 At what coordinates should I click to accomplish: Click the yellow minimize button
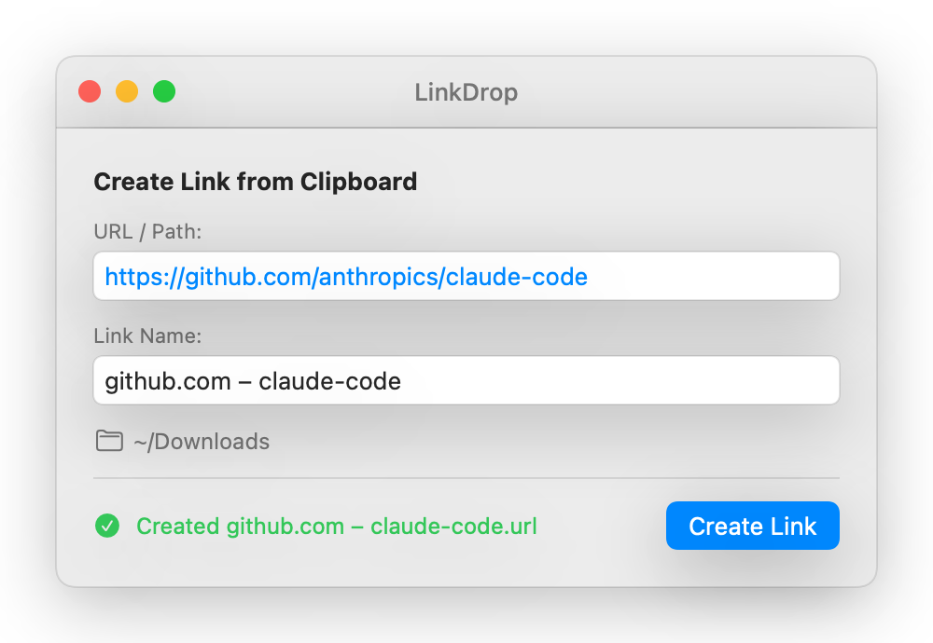(127, 91)
